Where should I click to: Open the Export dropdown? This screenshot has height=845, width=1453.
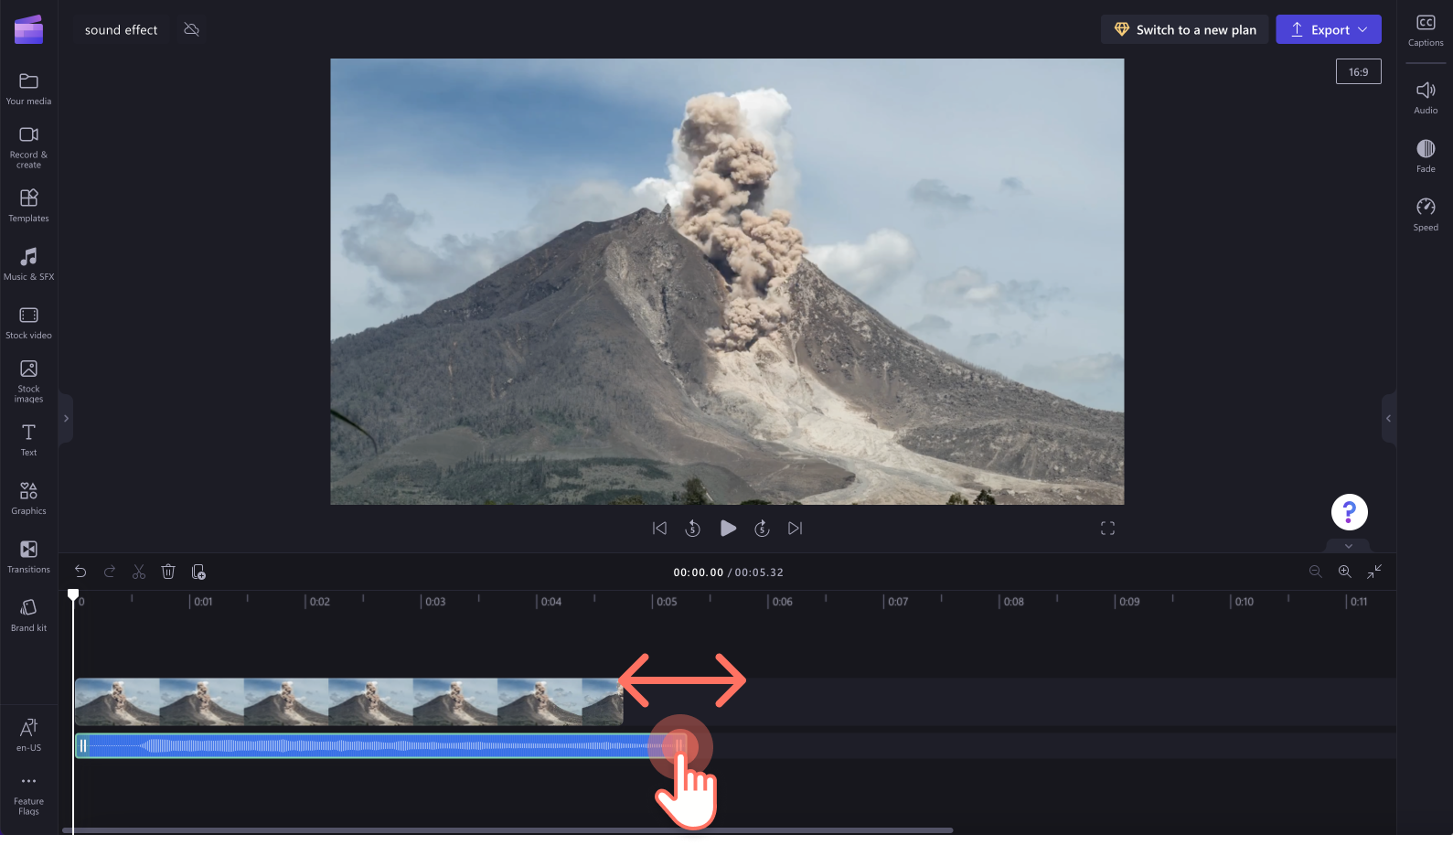tap(1329, 29)
